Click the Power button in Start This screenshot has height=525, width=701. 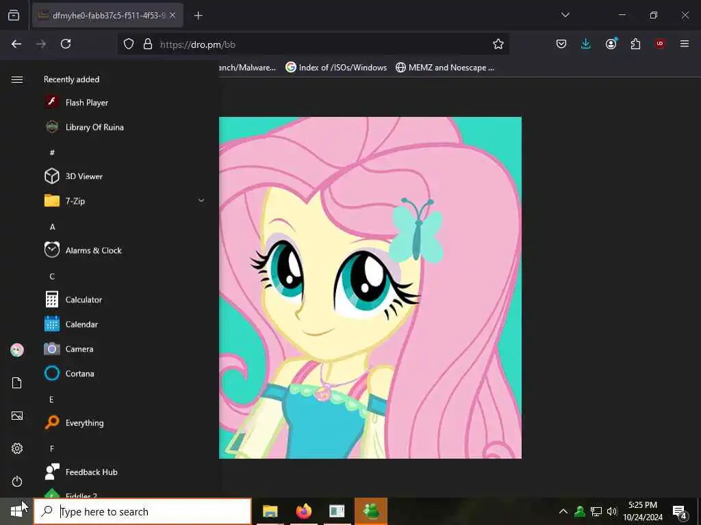(17, 481)
